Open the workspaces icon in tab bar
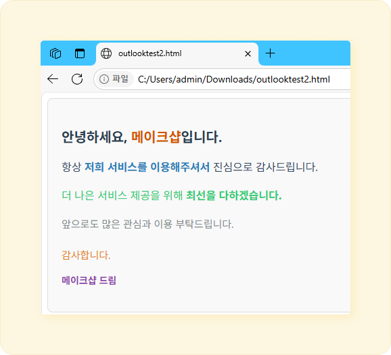 click(x=55, y=53)
